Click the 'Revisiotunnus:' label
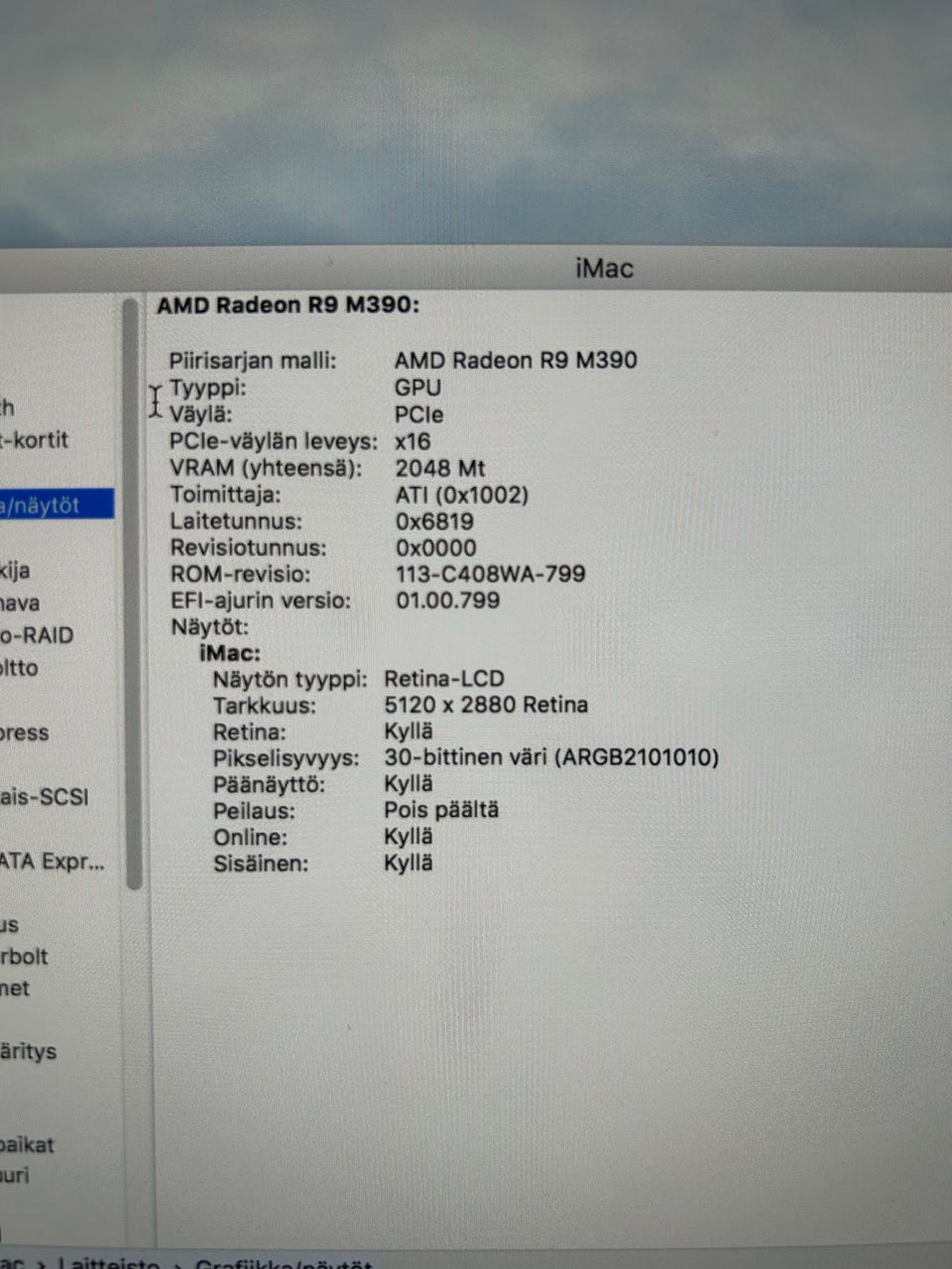 (x=248, y=547)
